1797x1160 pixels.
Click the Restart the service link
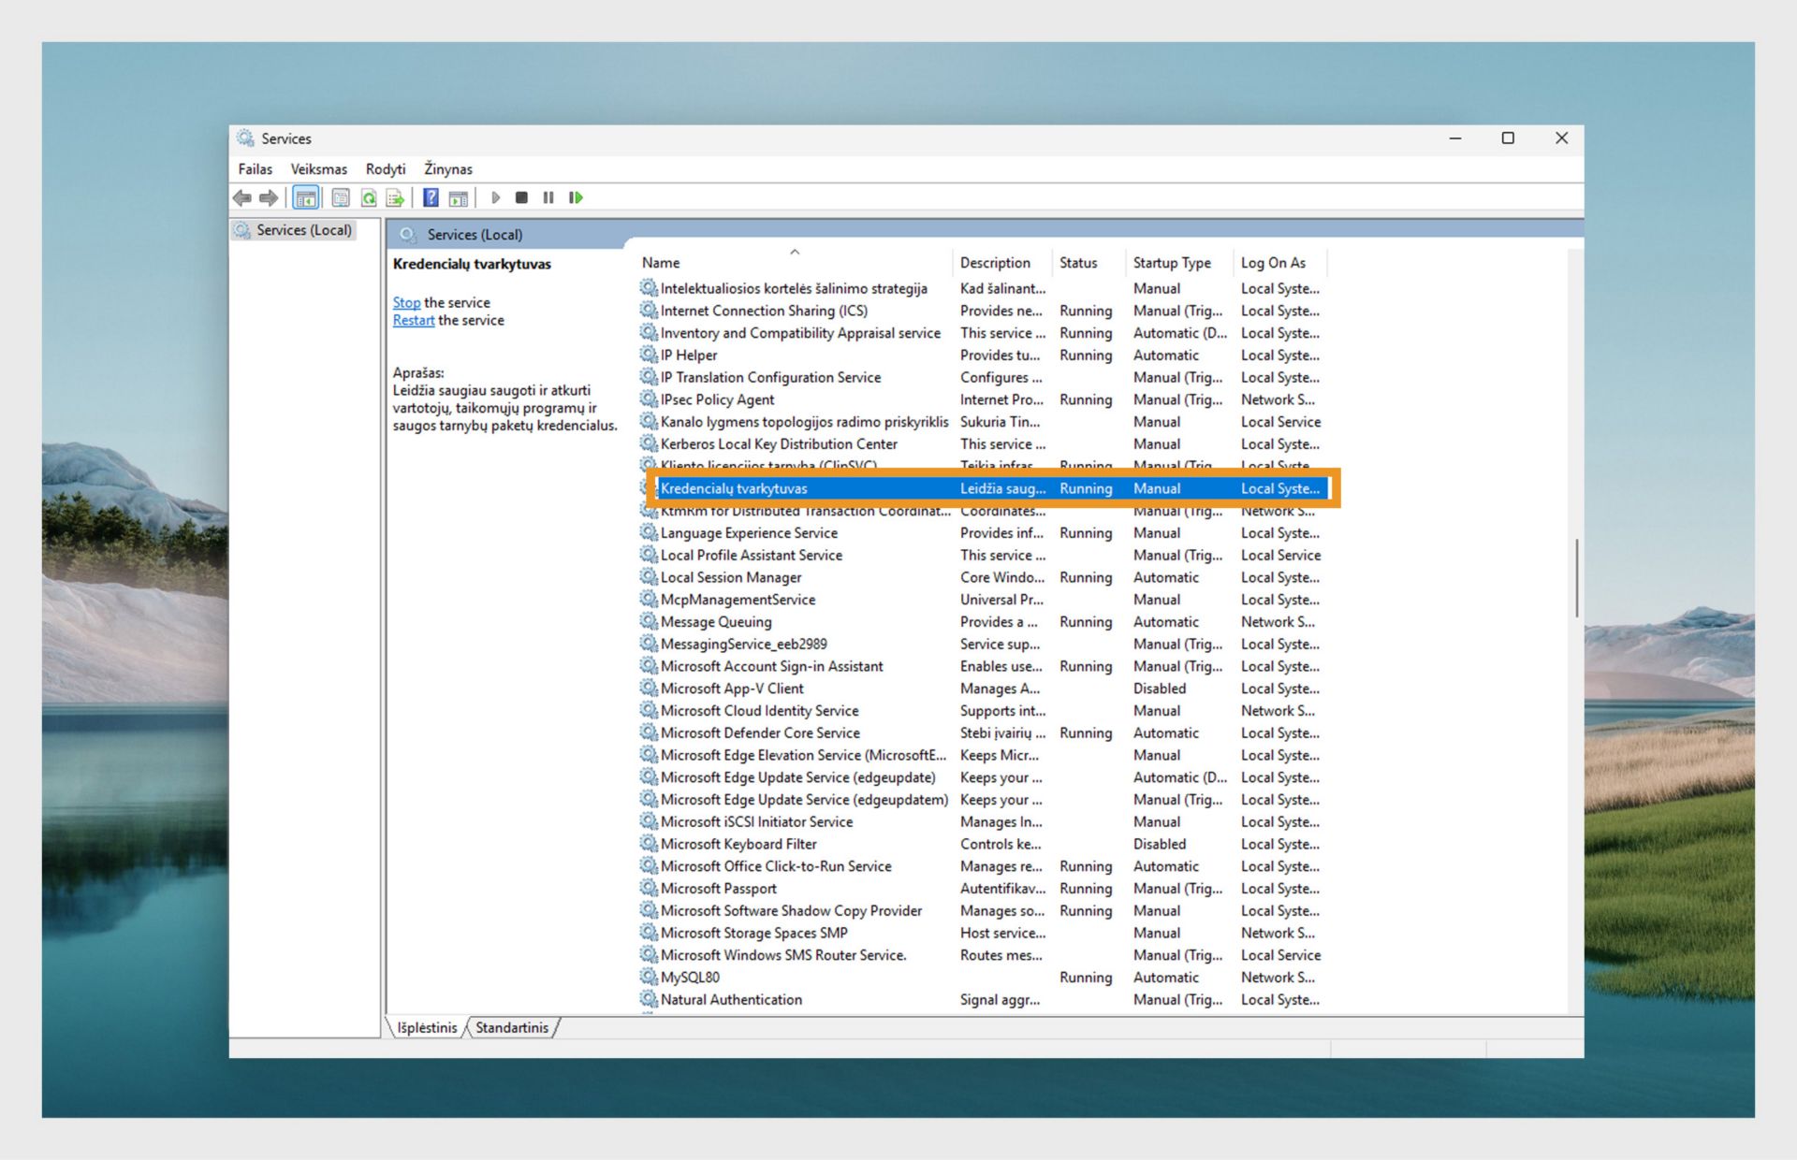coord(413,320)
